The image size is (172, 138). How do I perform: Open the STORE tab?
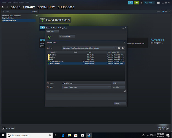(15, 7)
